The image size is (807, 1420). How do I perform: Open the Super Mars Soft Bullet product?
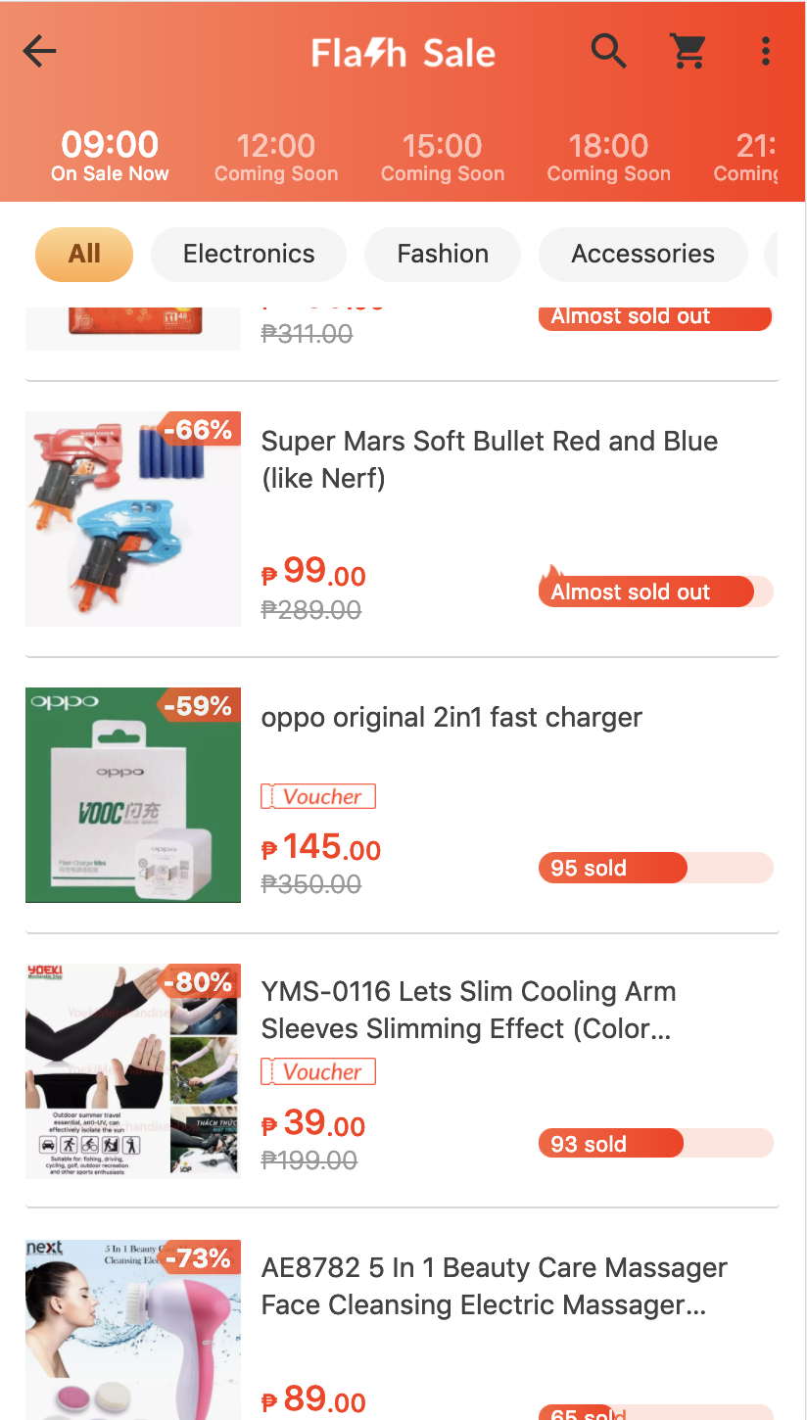click(490, 459)
